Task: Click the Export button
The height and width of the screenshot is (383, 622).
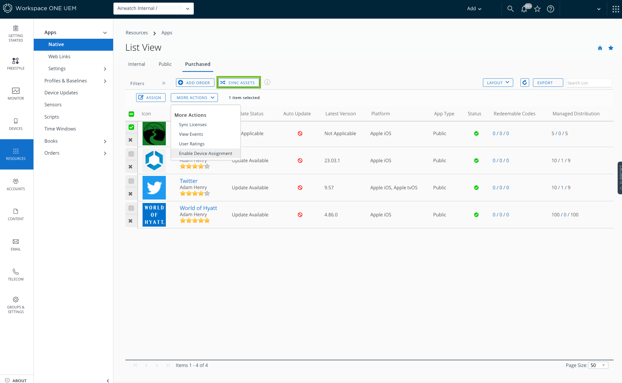Action: [548, 83]
